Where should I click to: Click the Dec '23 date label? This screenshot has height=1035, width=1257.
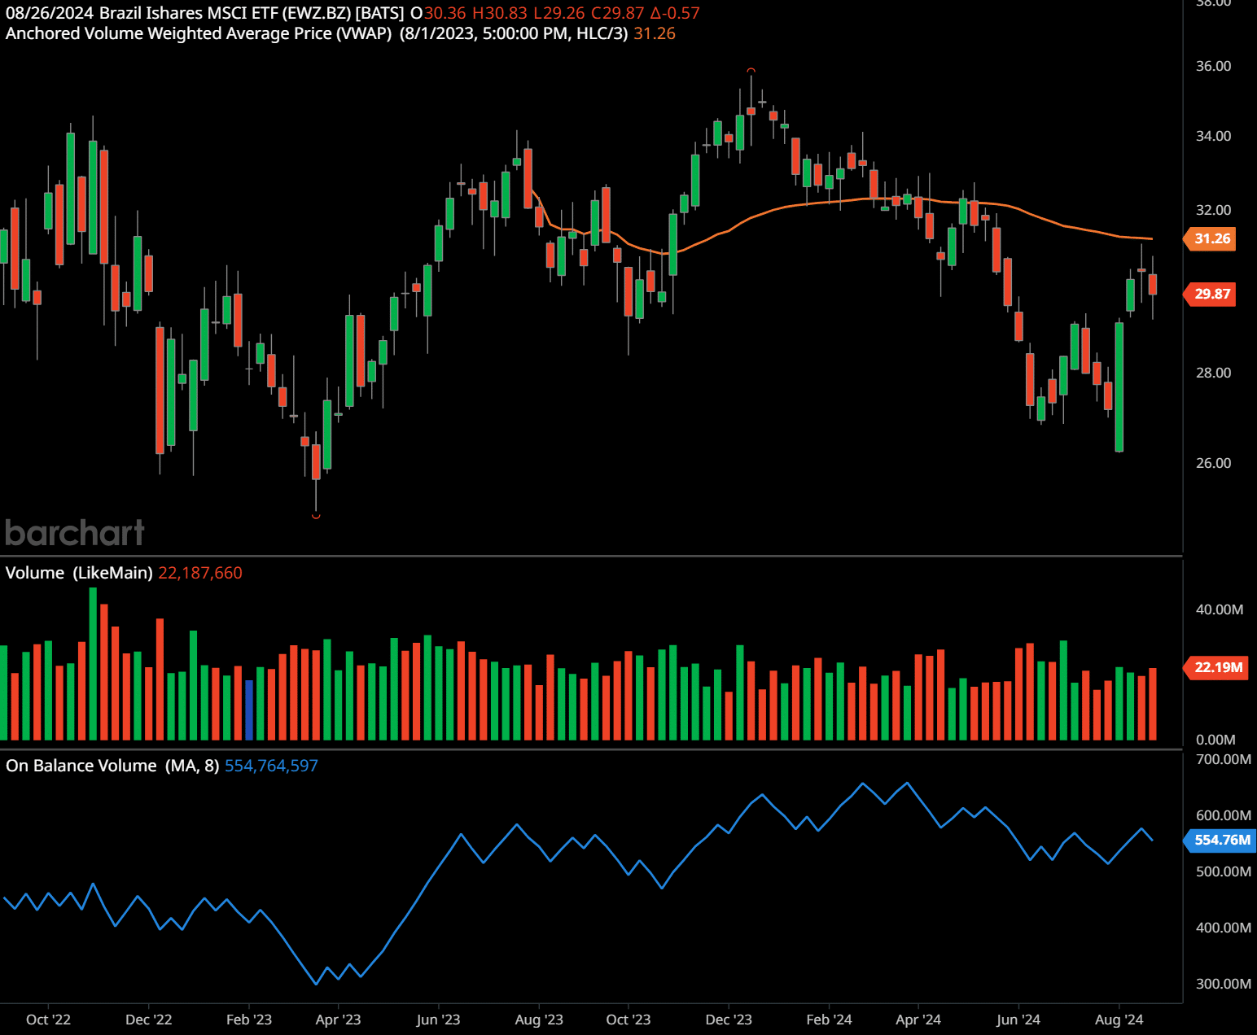click(x=729, y=1020)
